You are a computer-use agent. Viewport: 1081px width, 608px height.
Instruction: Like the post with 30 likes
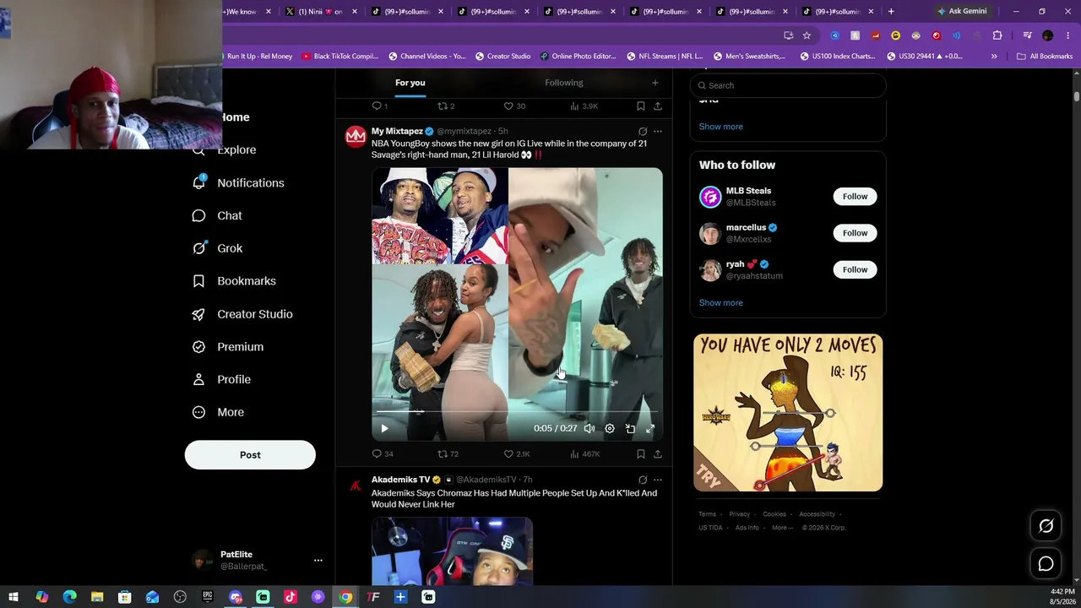(508, 106)
